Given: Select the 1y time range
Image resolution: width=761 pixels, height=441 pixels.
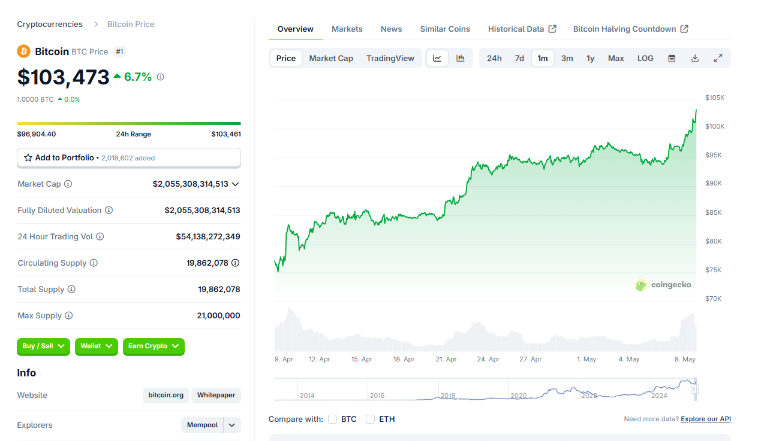Looking at the screenshot, I should [x=591, y=58].
